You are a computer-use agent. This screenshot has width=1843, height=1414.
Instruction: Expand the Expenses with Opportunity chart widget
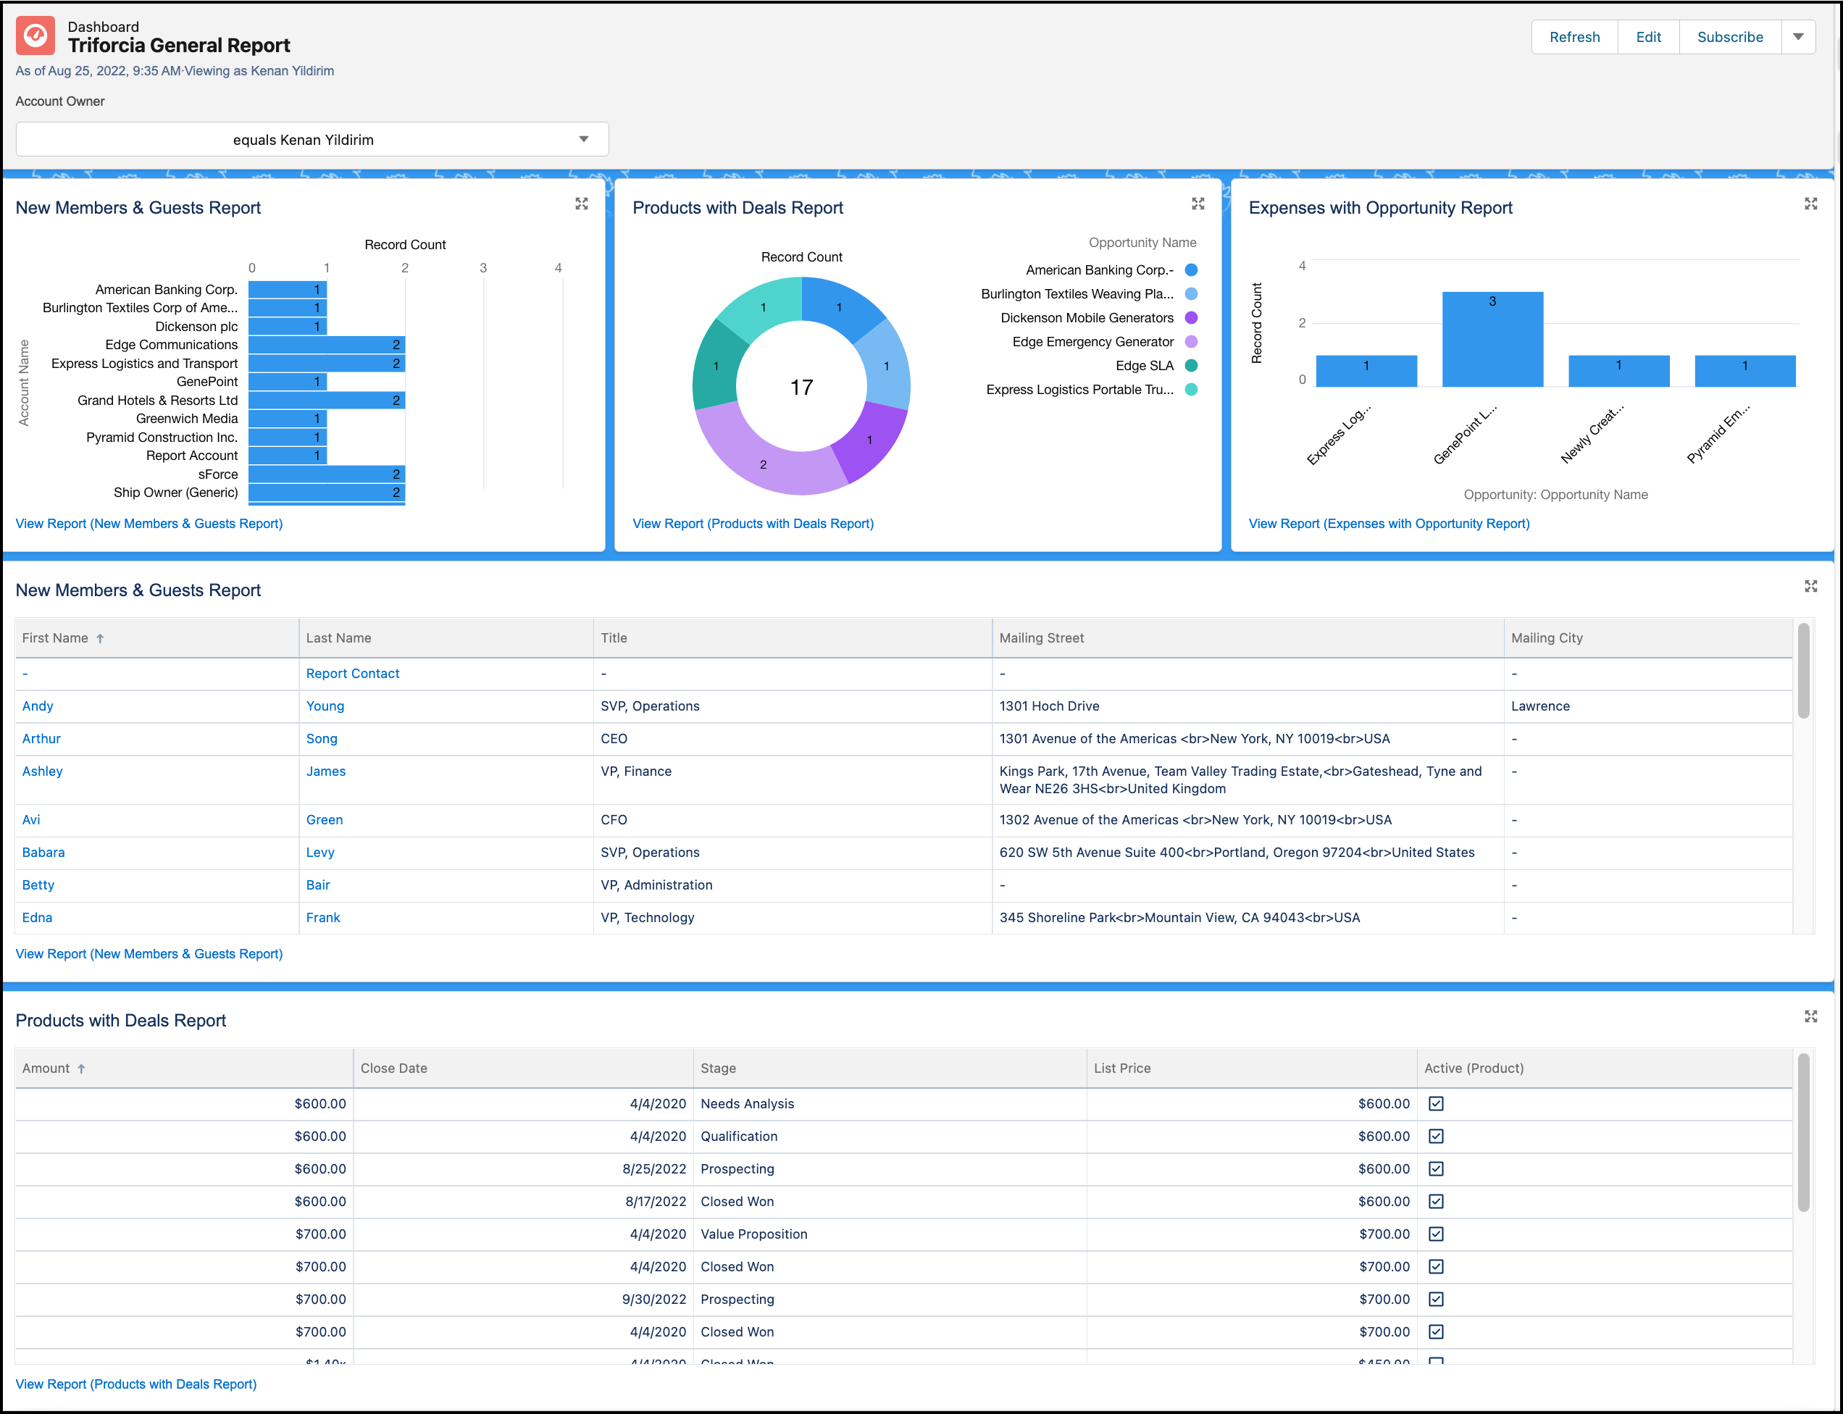pos(1811,204)
